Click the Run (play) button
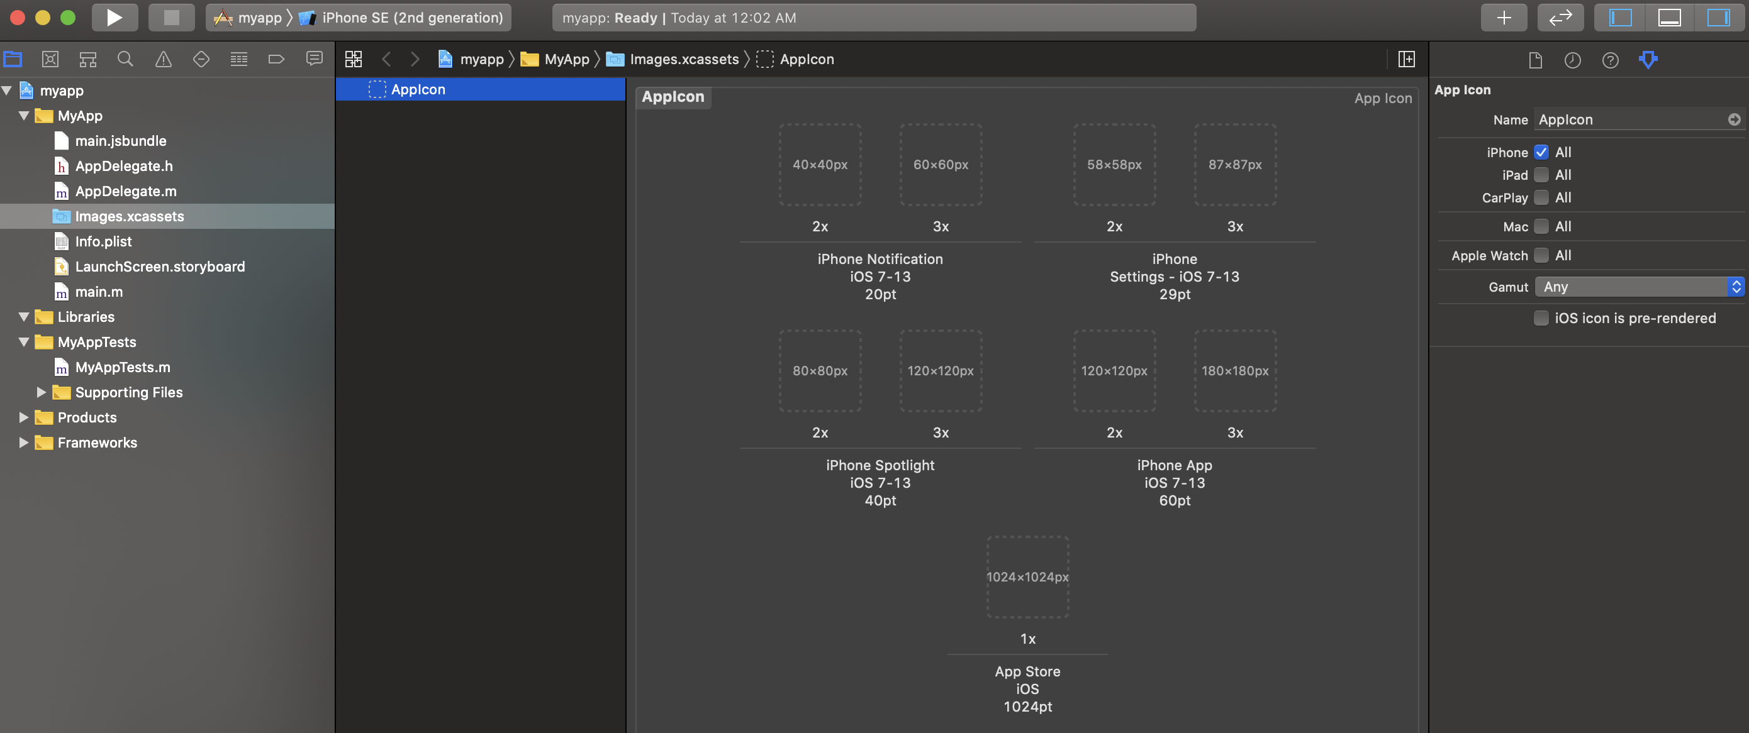This screenshot has width=1749, height=733. pyautogui.click(x=114, y=18)
